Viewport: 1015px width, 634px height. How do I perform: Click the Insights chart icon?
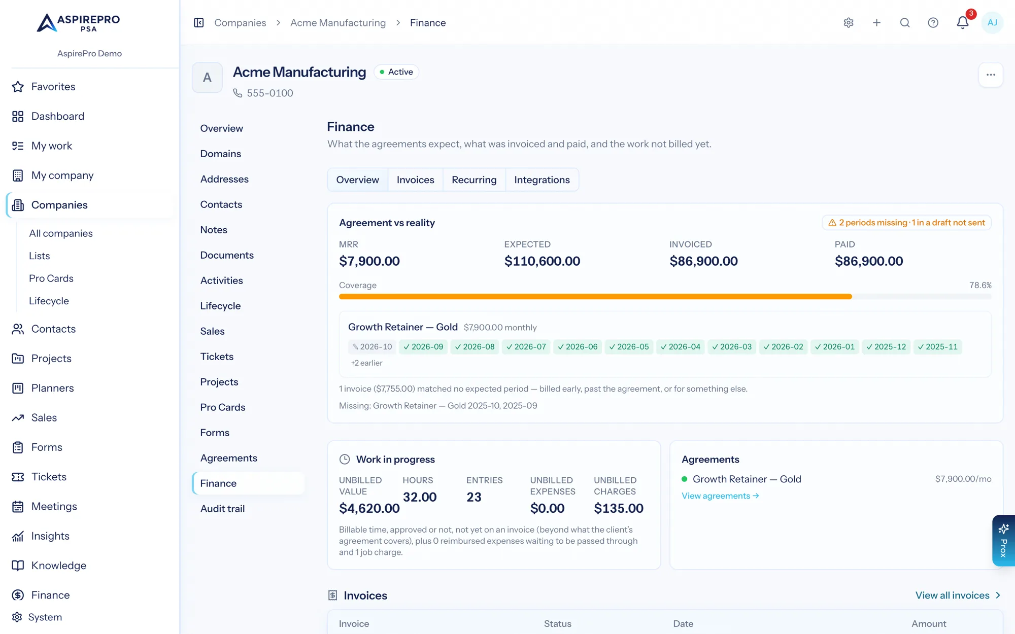18,536
